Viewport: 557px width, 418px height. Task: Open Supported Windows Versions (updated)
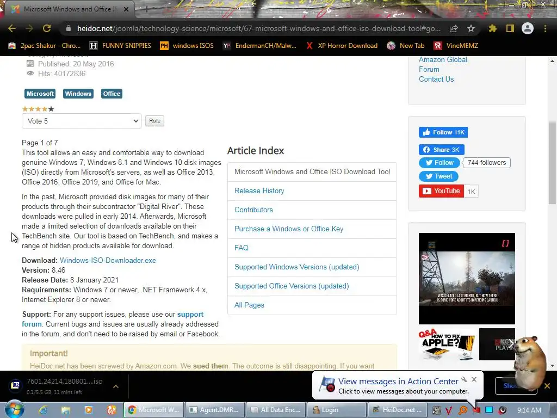point(296,267)
